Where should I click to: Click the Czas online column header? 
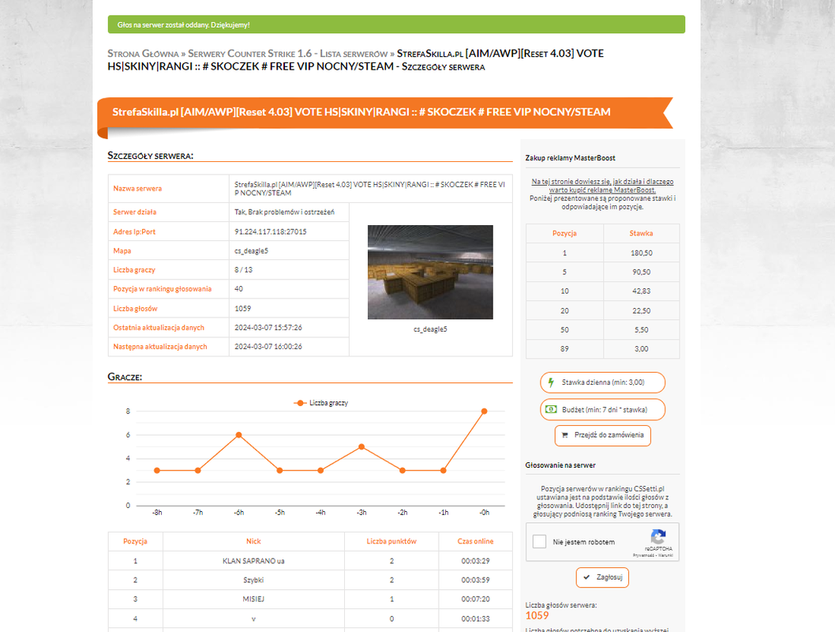pyautogui.click(x=476, y=541)
